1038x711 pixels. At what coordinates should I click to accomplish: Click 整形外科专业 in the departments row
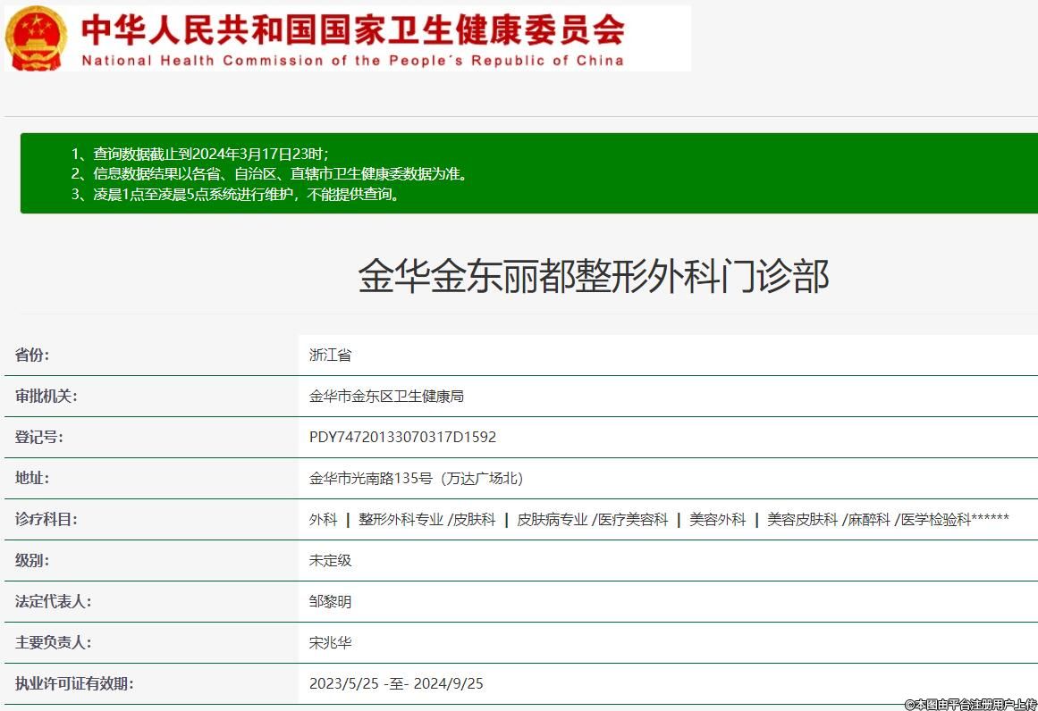click(401, 519)
